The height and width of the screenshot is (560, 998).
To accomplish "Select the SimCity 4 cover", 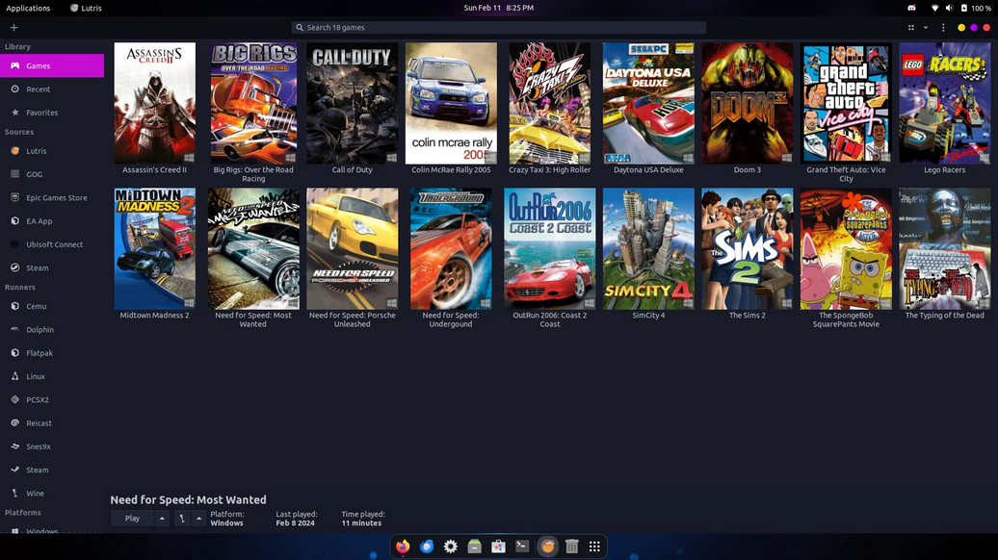I will [x=648, y=248].
